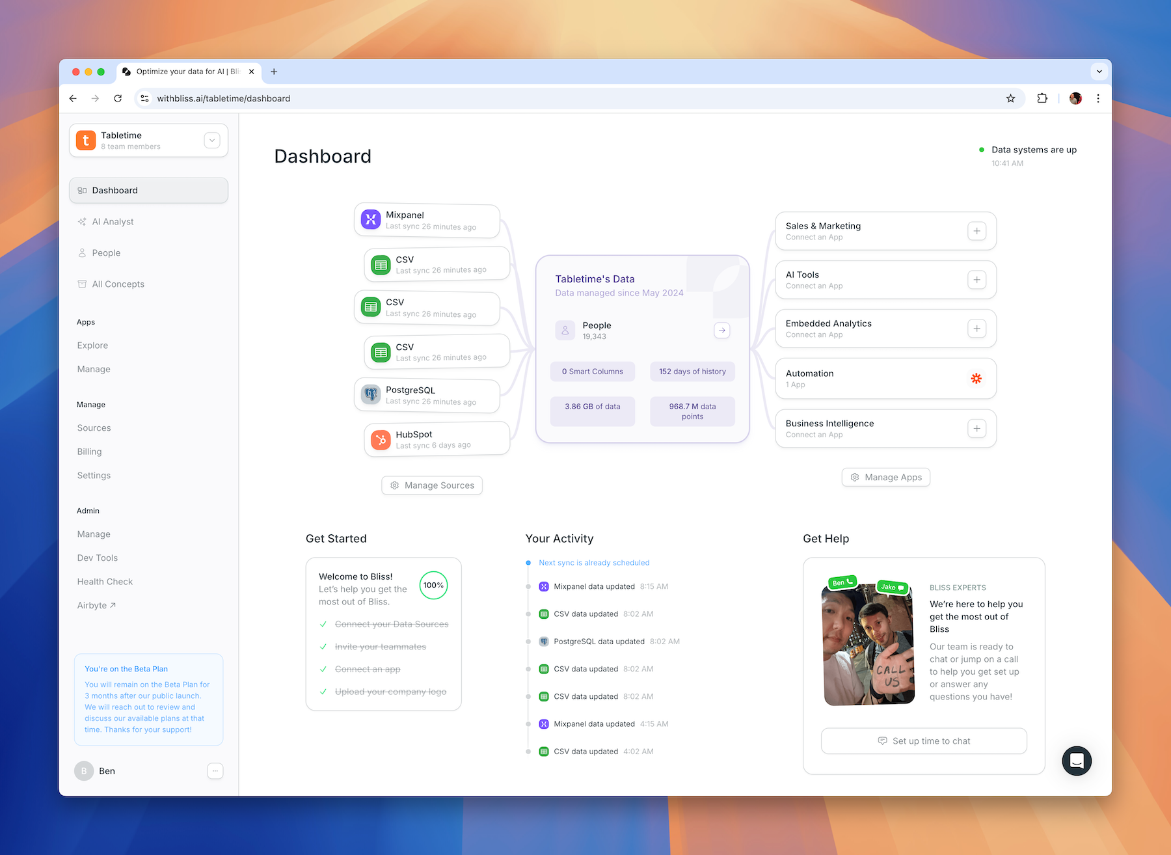Click the Connect your Data Sources step

(x=392, y=624)
